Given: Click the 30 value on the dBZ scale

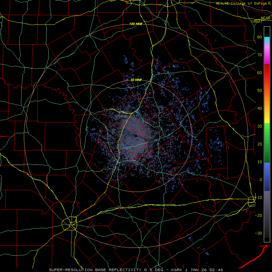Looking at the screenshot, I should pos(260,126).
